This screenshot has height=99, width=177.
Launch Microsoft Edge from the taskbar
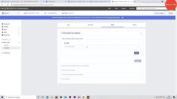(x=47, y=97)
